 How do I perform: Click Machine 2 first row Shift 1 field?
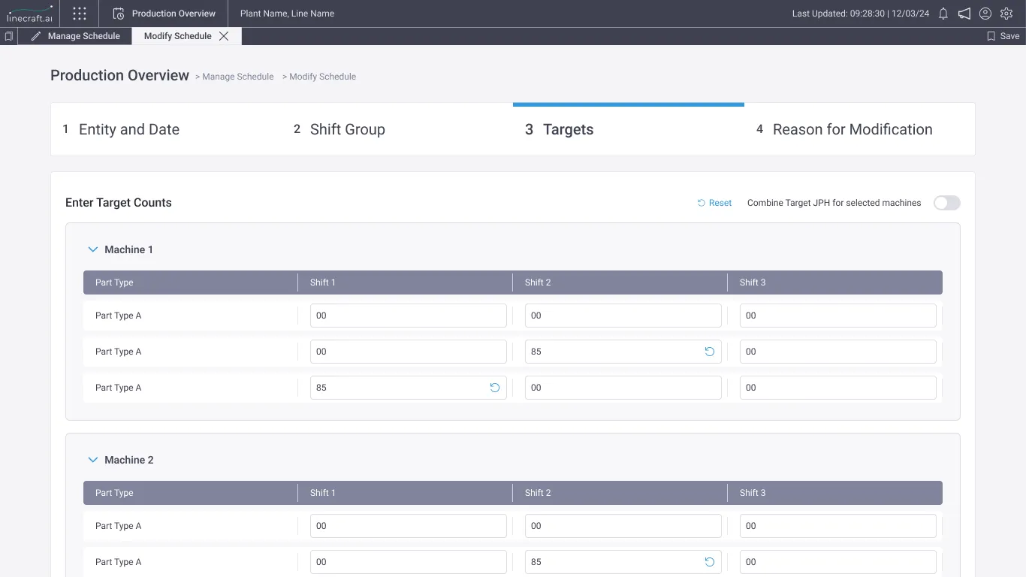409,526
